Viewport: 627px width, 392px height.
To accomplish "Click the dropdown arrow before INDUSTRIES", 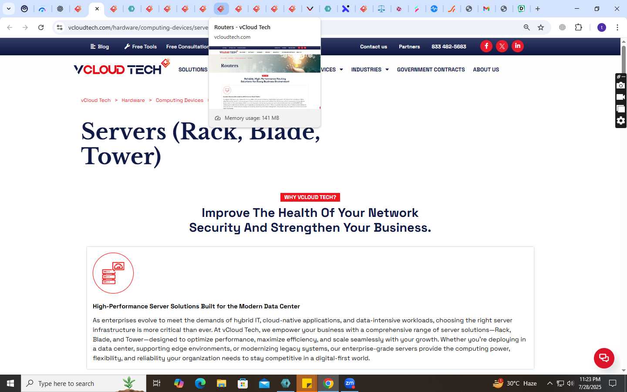I will pyautogui.click(x=341, y=70).
